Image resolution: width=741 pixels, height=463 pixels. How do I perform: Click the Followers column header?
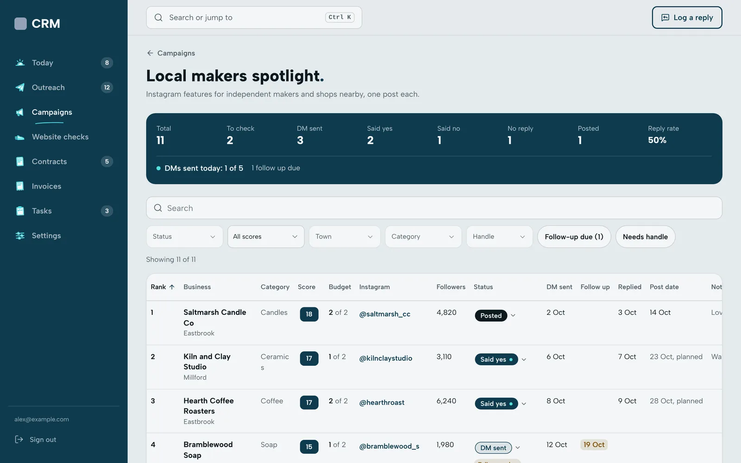[x=451, y=287]
